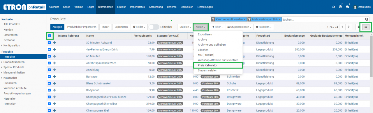Open the conversations chat bubble icon
This screenshot has height=113, width=373.
347,7
